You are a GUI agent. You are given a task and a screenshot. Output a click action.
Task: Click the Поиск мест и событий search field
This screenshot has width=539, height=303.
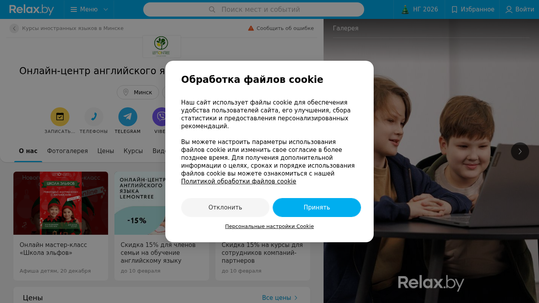coord(254,9)
